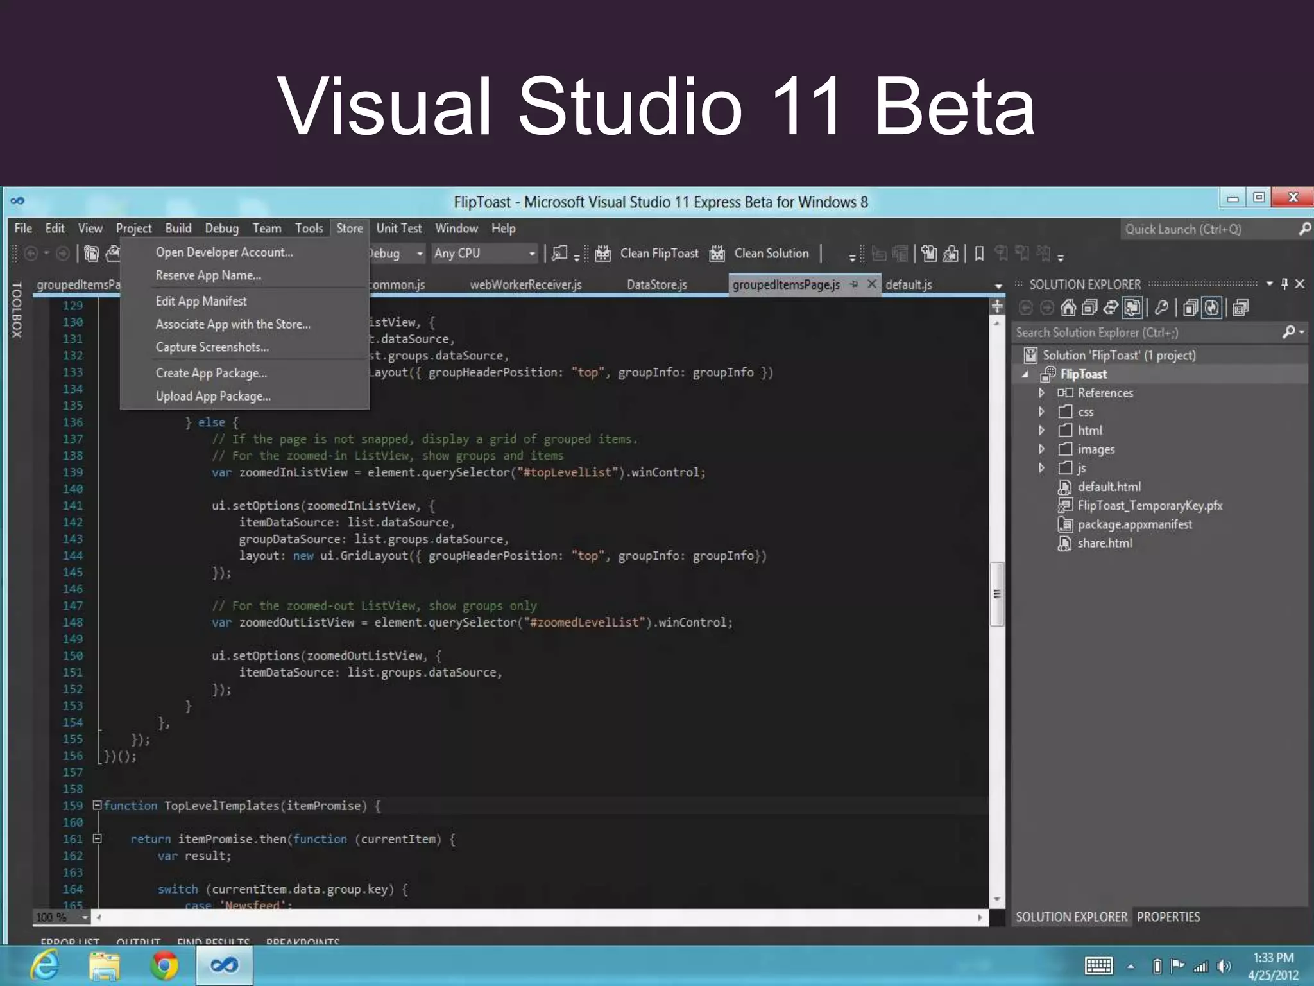Click the Clean Solution button
Viewport: 1314px width, 986px height.
click(771, 254)
